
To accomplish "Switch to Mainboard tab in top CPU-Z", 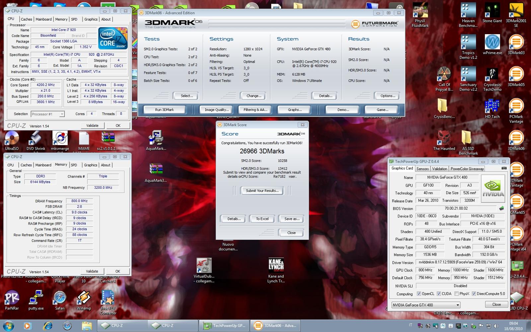I will point(43,19).
